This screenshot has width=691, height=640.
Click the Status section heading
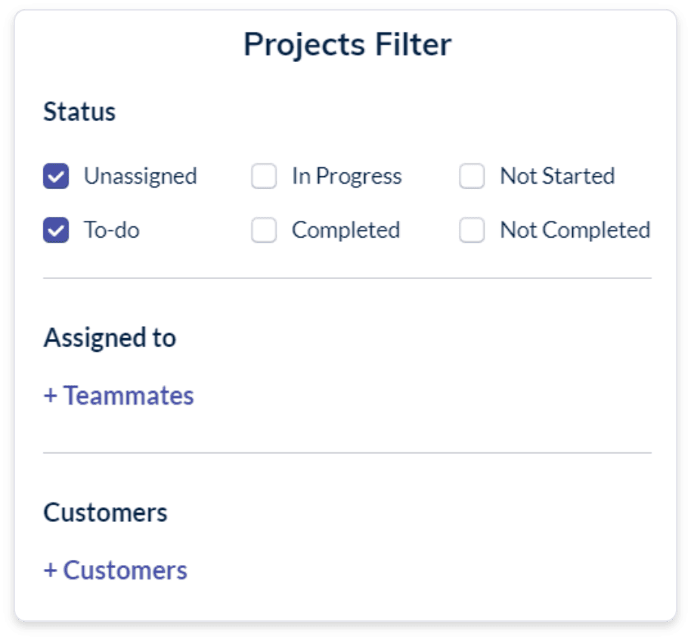80,111
